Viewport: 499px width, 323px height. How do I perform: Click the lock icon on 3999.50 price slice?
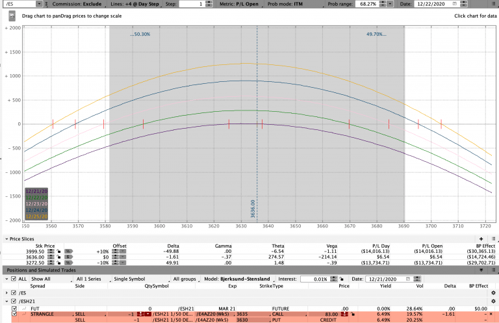tap(59, 251)
